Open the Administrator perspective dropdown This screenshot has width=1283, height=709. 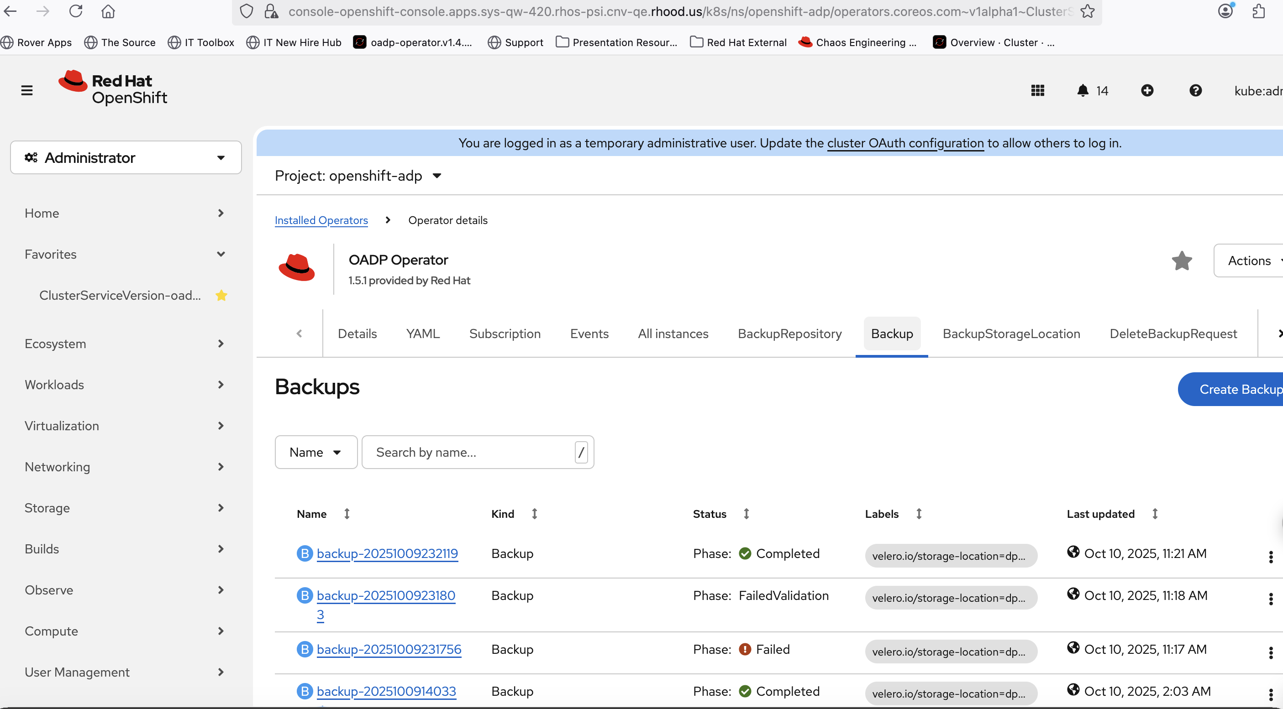(126, 158)
